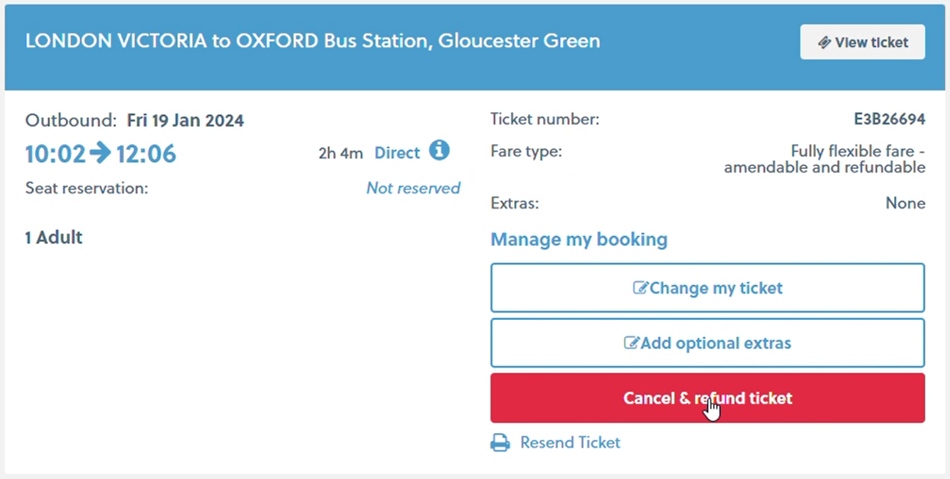Open Manage my booking section

click(x=579, y=239)
